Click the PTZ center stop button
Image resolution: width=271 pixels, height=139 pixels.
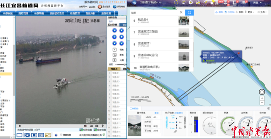pyautogui.click(x=121, y=37)
